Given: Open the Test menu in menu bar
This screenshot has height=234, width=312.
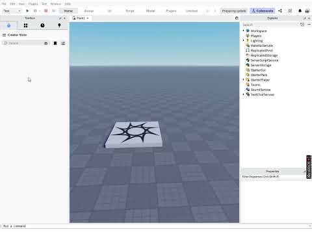Looking at the screenshot, I should [44, 4].
